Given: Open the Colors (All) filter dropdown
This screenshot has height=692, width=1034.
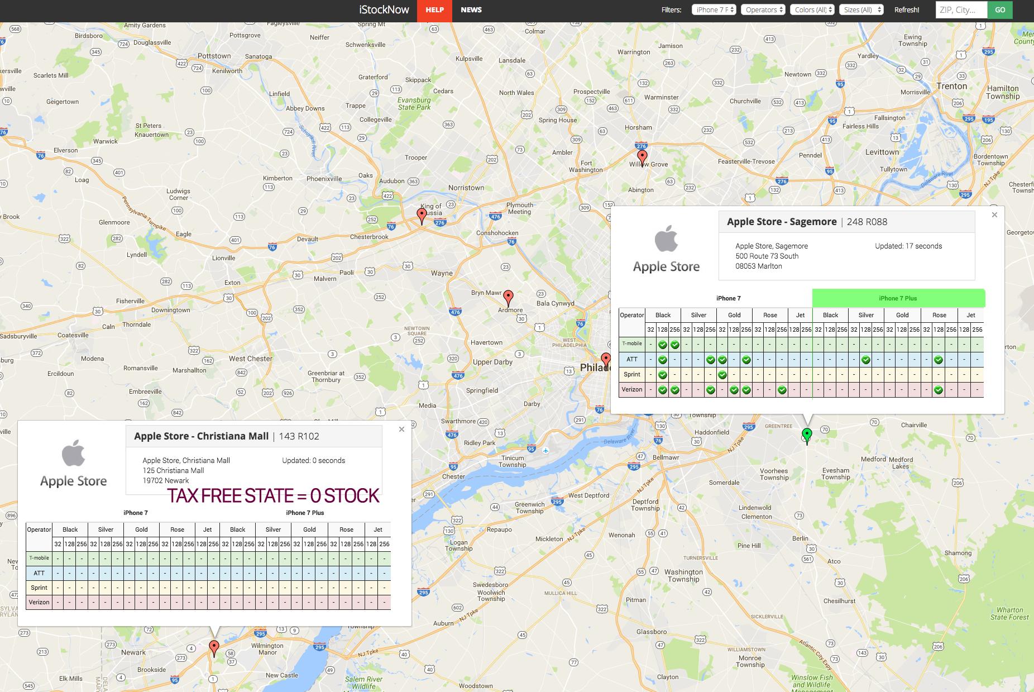Looking at the screenshot, I should (x=812, y=9).
